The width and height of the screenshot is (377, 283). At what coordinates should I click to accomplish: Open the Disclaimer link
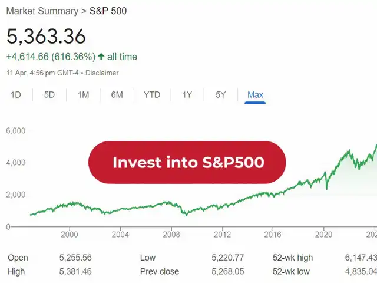104,73
